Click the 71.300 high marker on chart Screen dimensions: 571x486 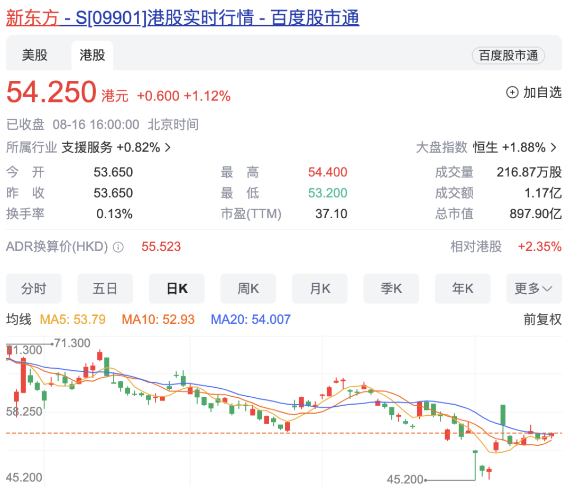click(72, 343)
